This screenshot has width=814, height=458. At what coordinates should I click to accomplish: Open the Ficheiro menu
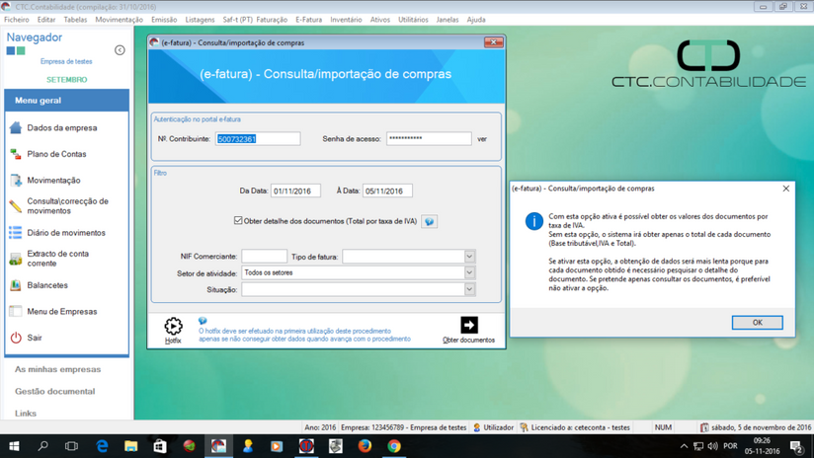point(17,20)
